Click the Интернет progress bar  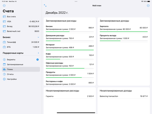pyautogui.click(x=70, y=50)
